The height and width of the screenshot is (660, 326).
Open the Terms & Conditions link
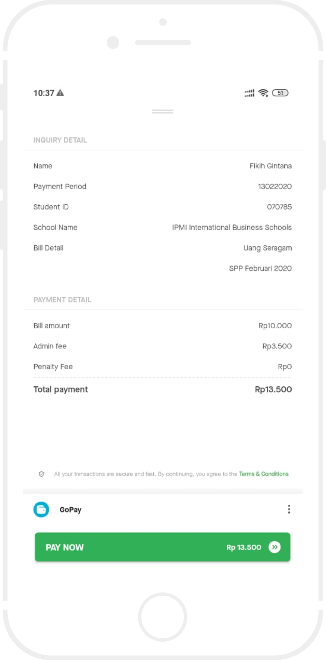click(x=264, y=474)
